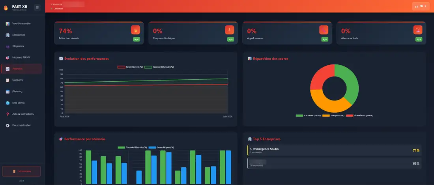Open the FR language dropdown

coord(421,6)
